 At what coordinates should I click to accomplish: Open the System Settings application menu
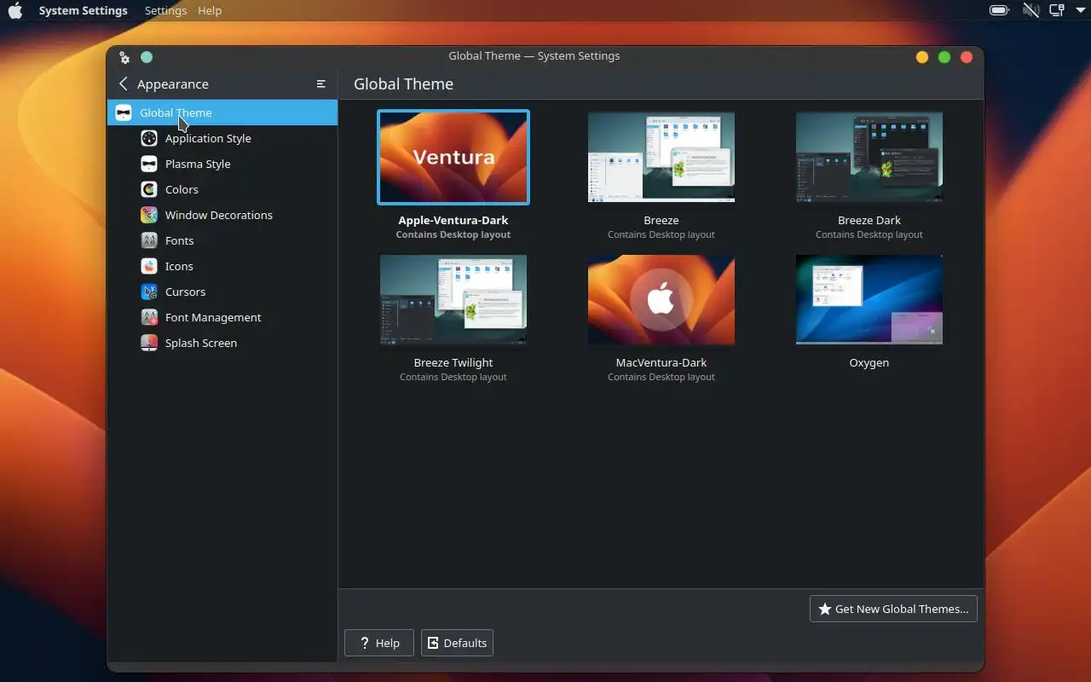[x=83, y=10]
